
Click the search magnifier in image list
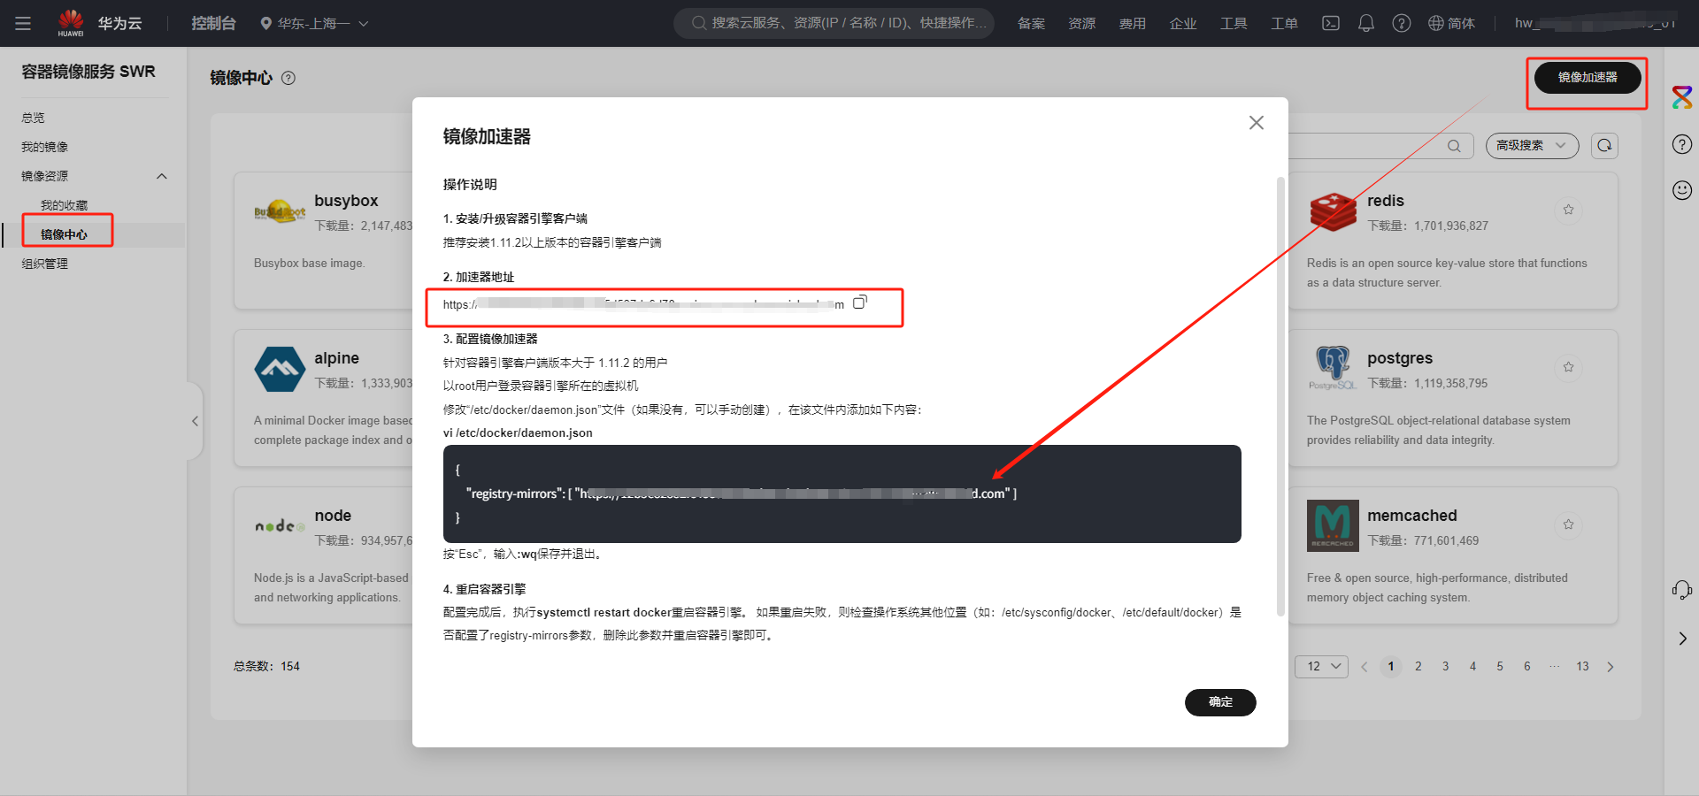pyautogui.click(x=1454, y=146)
